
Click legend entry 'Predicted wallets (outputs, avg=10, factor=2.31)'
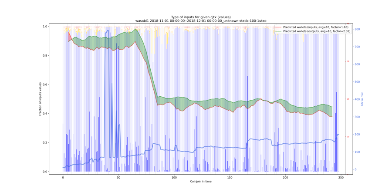[x=317, y=31]
